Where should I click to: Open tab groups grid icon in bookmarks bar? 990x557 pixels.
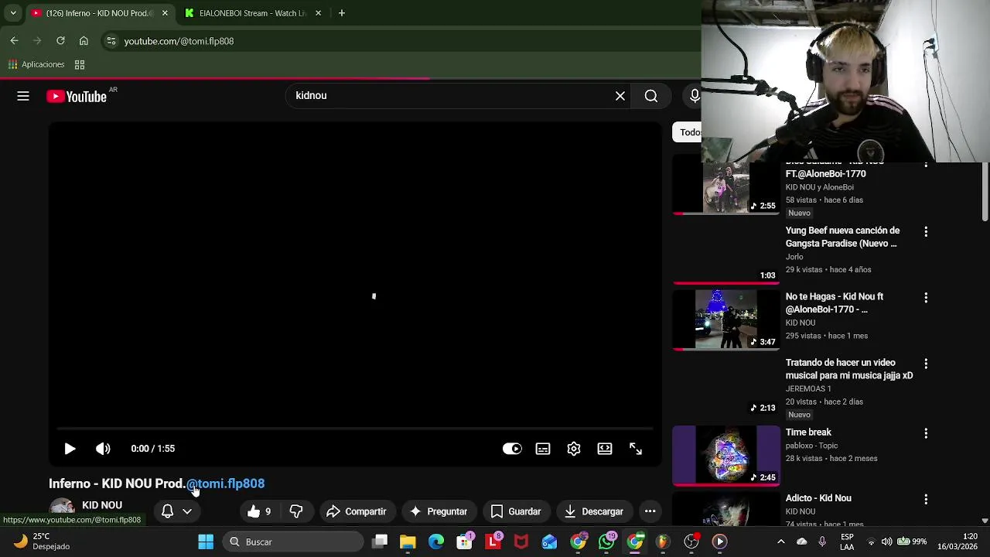pos(80,64)
